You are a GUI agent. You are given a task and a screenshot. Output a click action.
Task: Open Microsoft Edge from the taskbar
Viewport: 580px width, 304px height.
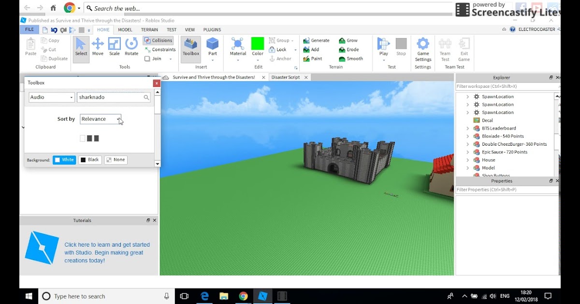click(x=205, y=296)
